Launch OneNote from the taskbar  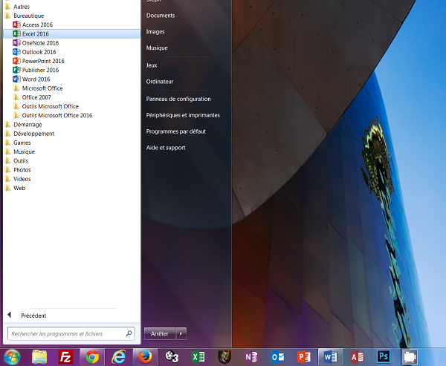(251, 357)
